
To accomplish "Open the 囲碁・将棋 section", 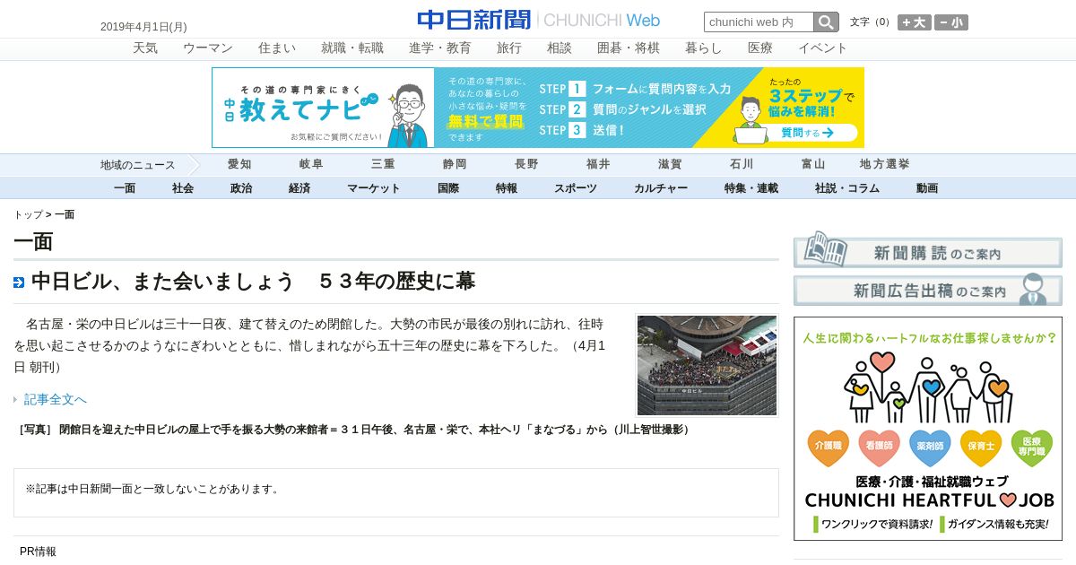I will pyautogui.click(x=629, y=48).
